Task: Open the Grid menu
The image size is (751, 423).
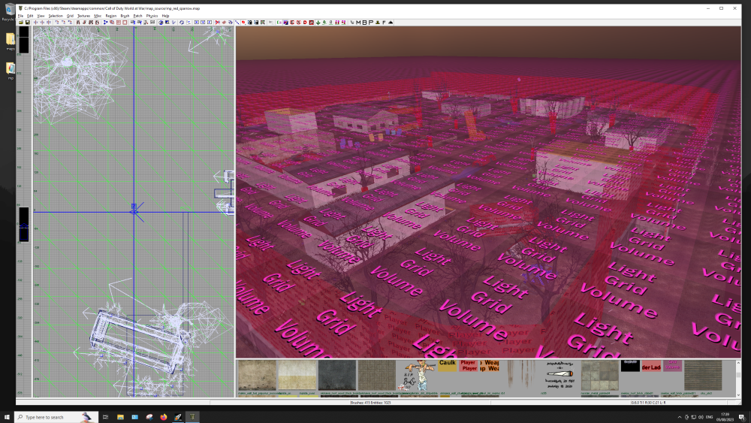Action: click(70, 16)
